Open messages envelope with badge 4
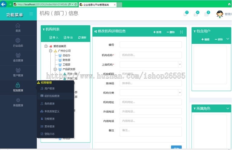 [x=196, y=14]
